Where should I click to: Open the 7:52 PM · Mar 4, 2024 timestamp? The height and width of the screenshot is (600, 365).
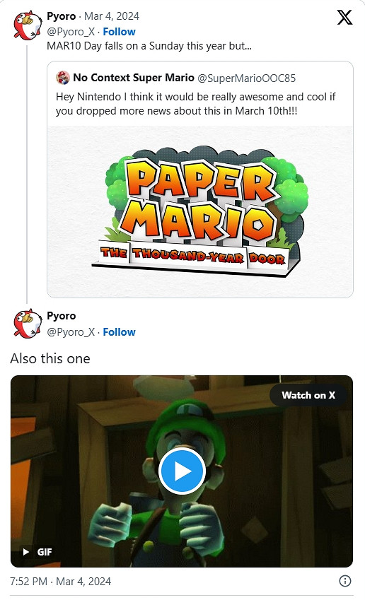(x=61, y=581)
